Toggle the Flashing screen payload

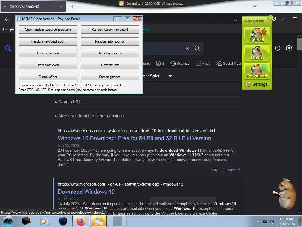point(48,53)
